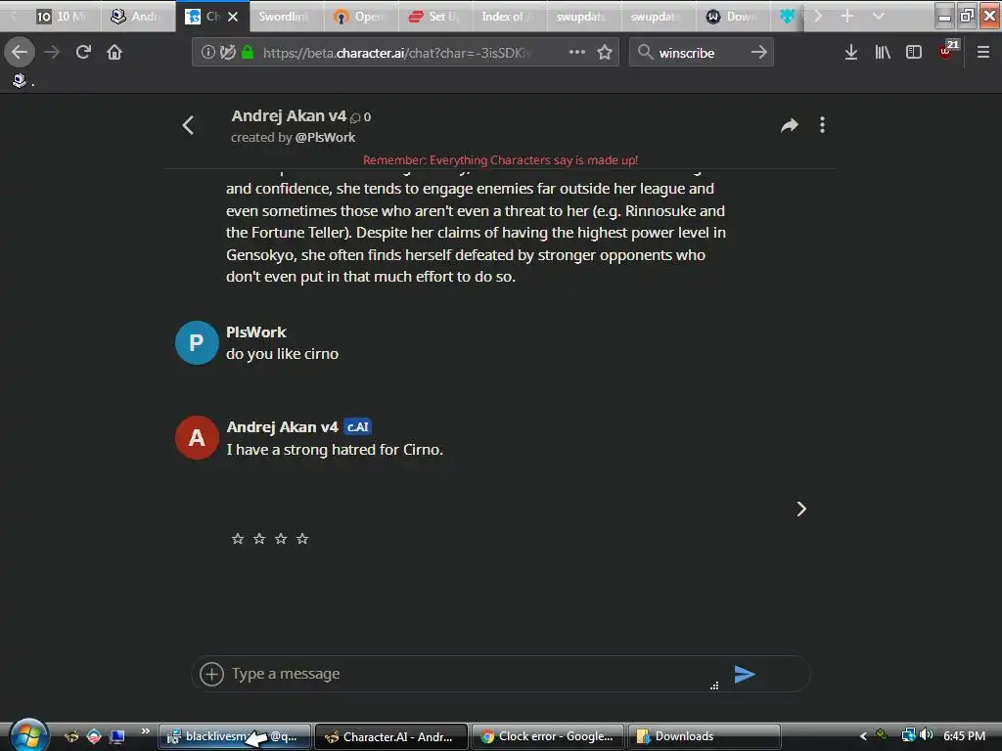Viewport: 1002px width, 751px height.
Task: Expand the list all tabs dropdown
Action: click(879, 16)
